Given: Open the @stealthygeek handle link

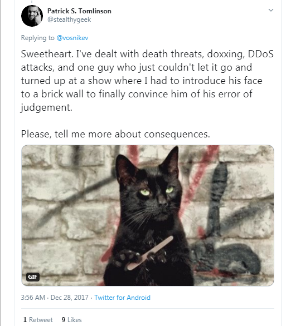Looking at the screenshot, I should pyautogui.click(x=69, y=19).
